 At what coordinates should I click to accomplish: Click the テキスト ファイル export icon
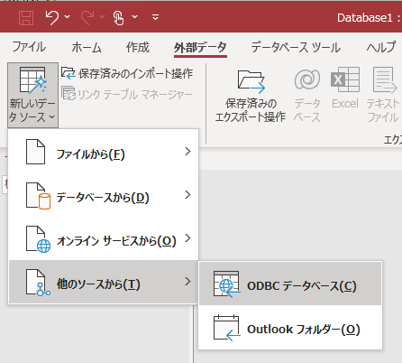[x=385, y=80]
